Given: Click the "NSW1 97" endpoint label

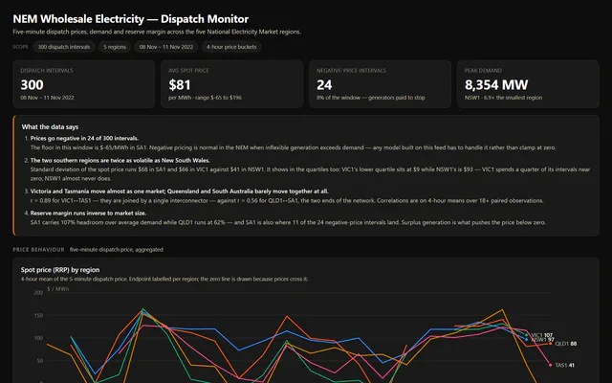Looking at the screenshot, I should [x=542, y=340].
